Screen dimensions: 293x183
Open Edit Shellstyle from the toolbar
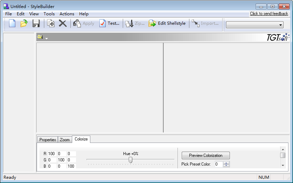point(167,23)
